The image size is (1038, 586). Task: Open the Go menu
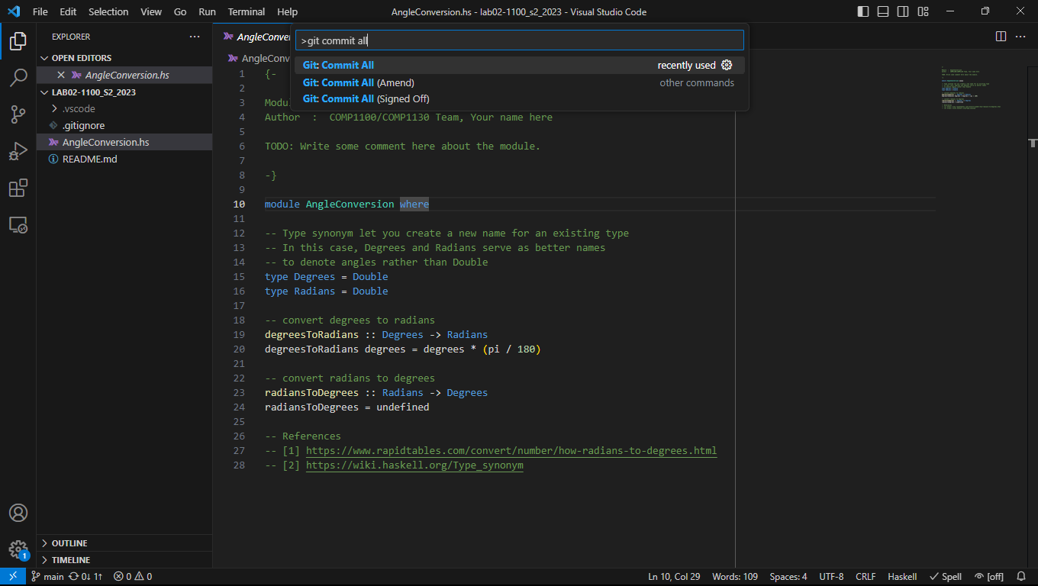(x=180, y=11)
